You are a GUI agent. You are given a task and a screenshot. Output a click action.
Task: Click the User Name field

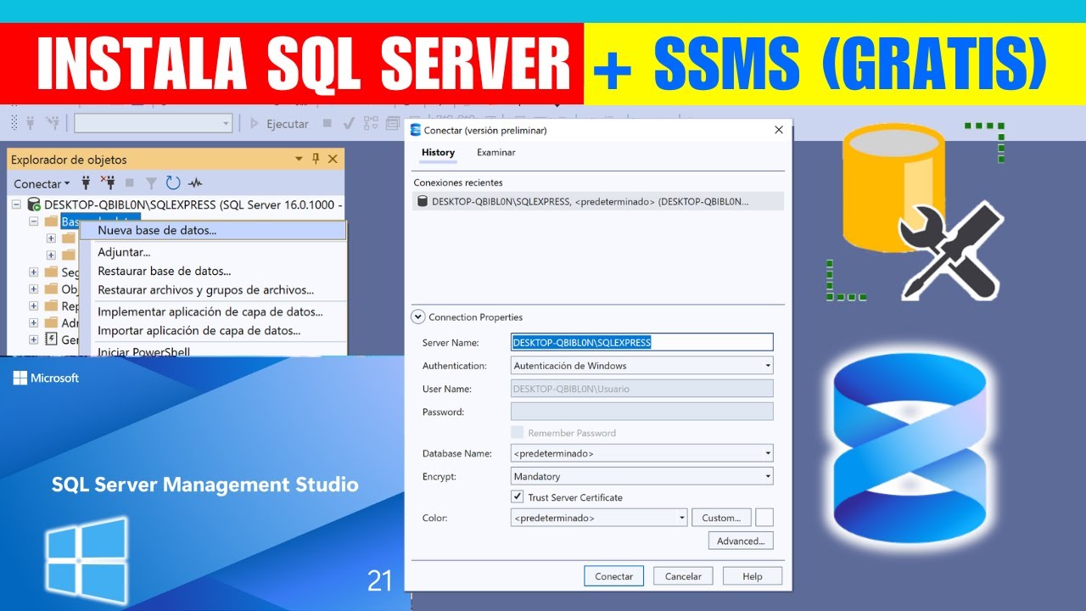pos(642,389)
